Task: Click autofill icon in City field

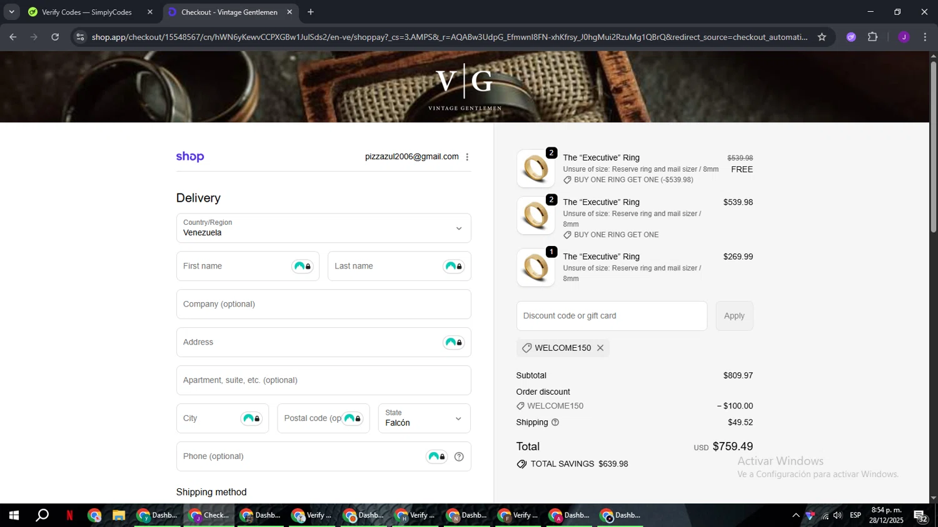Action: (x=251, y=418)
